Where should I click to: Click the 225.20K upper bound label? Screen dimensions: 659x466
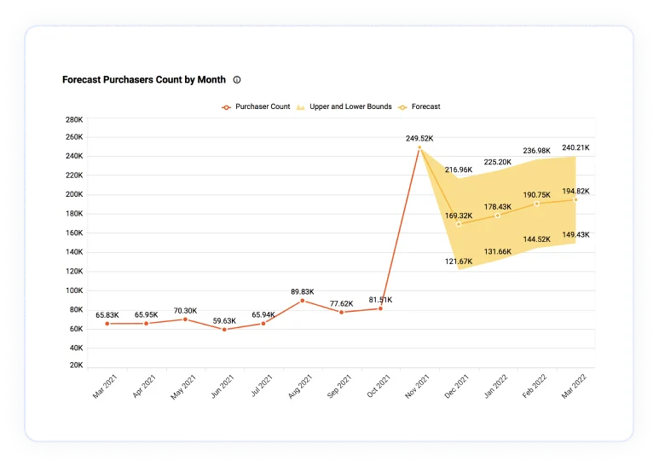(x=498, y=162)
